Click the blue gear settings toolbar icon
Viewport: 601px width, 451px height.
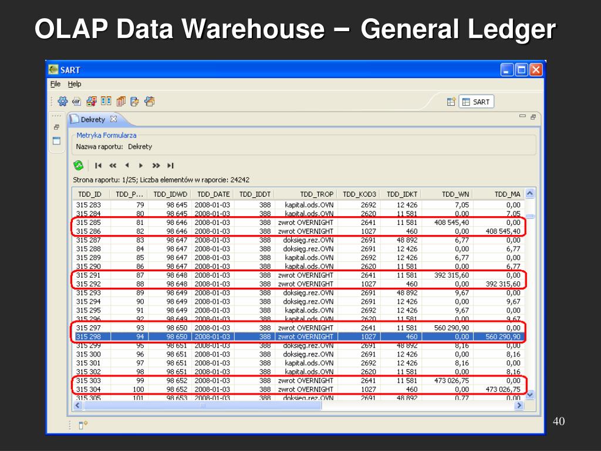point(62,101)
